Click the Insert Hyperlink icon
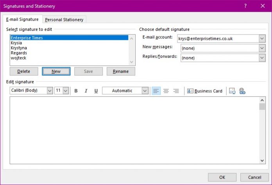 coord(242,91)
